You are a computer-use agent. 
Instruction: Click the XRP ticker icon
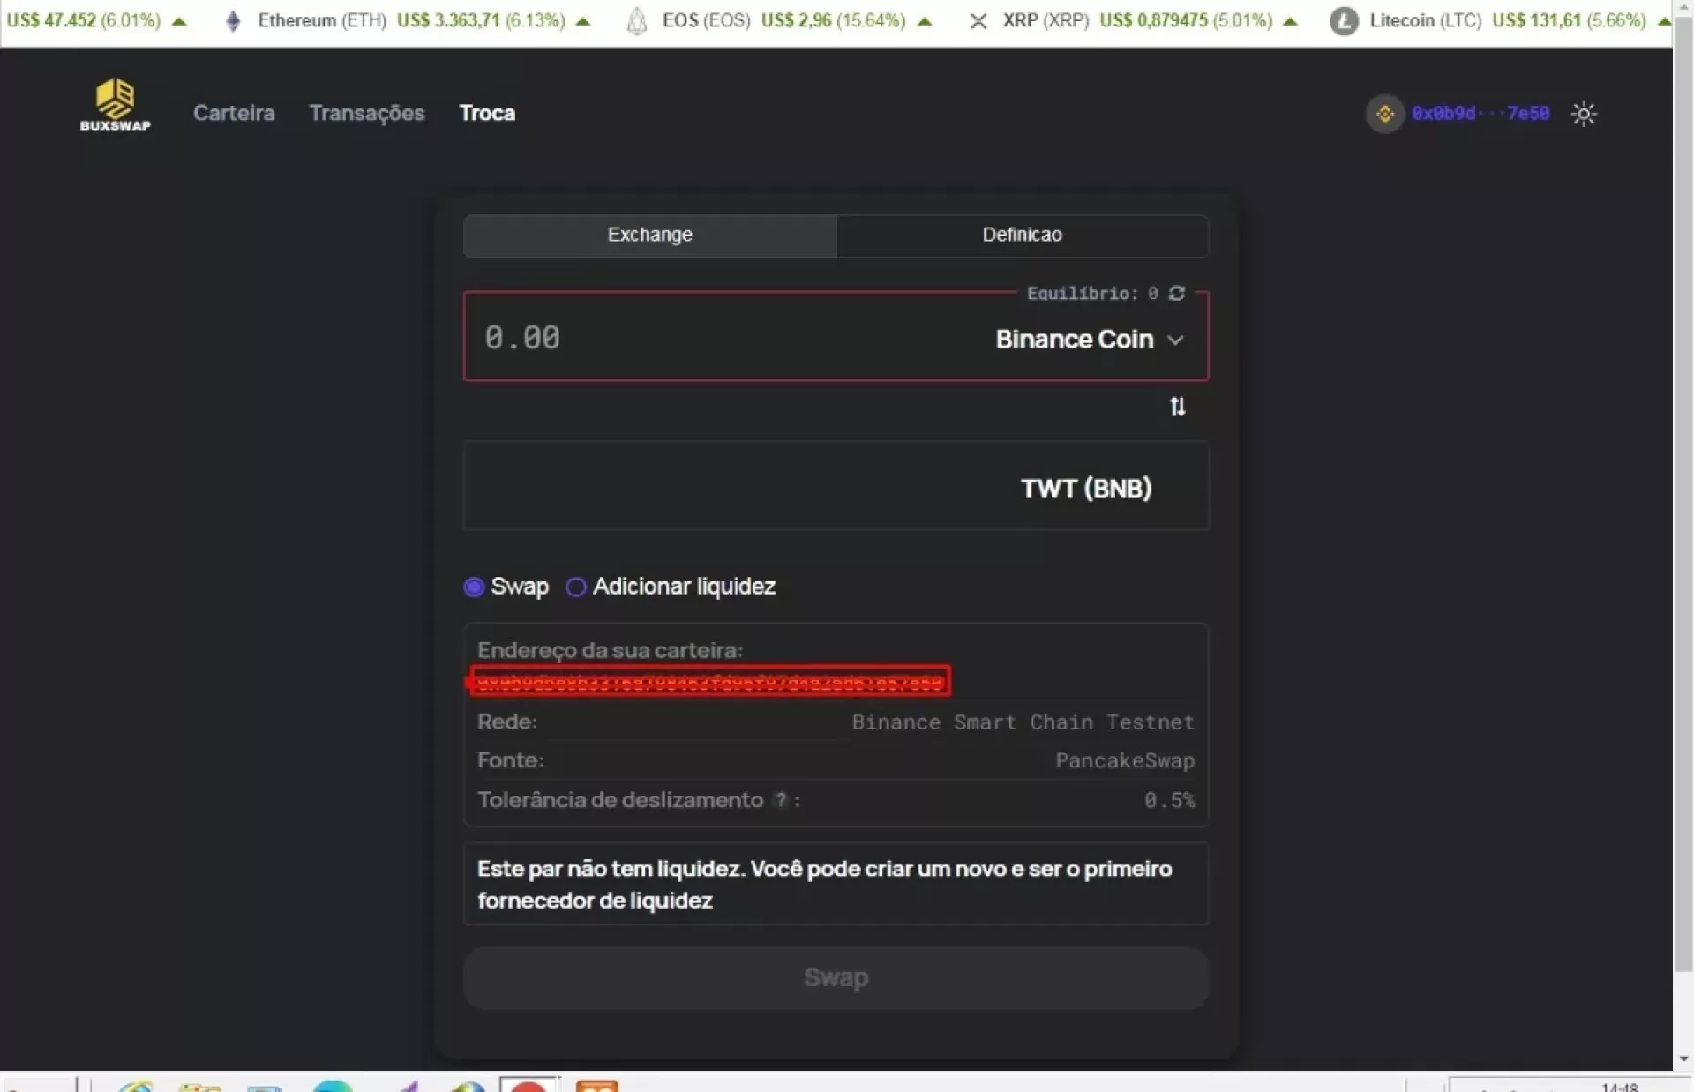(978, 20)
